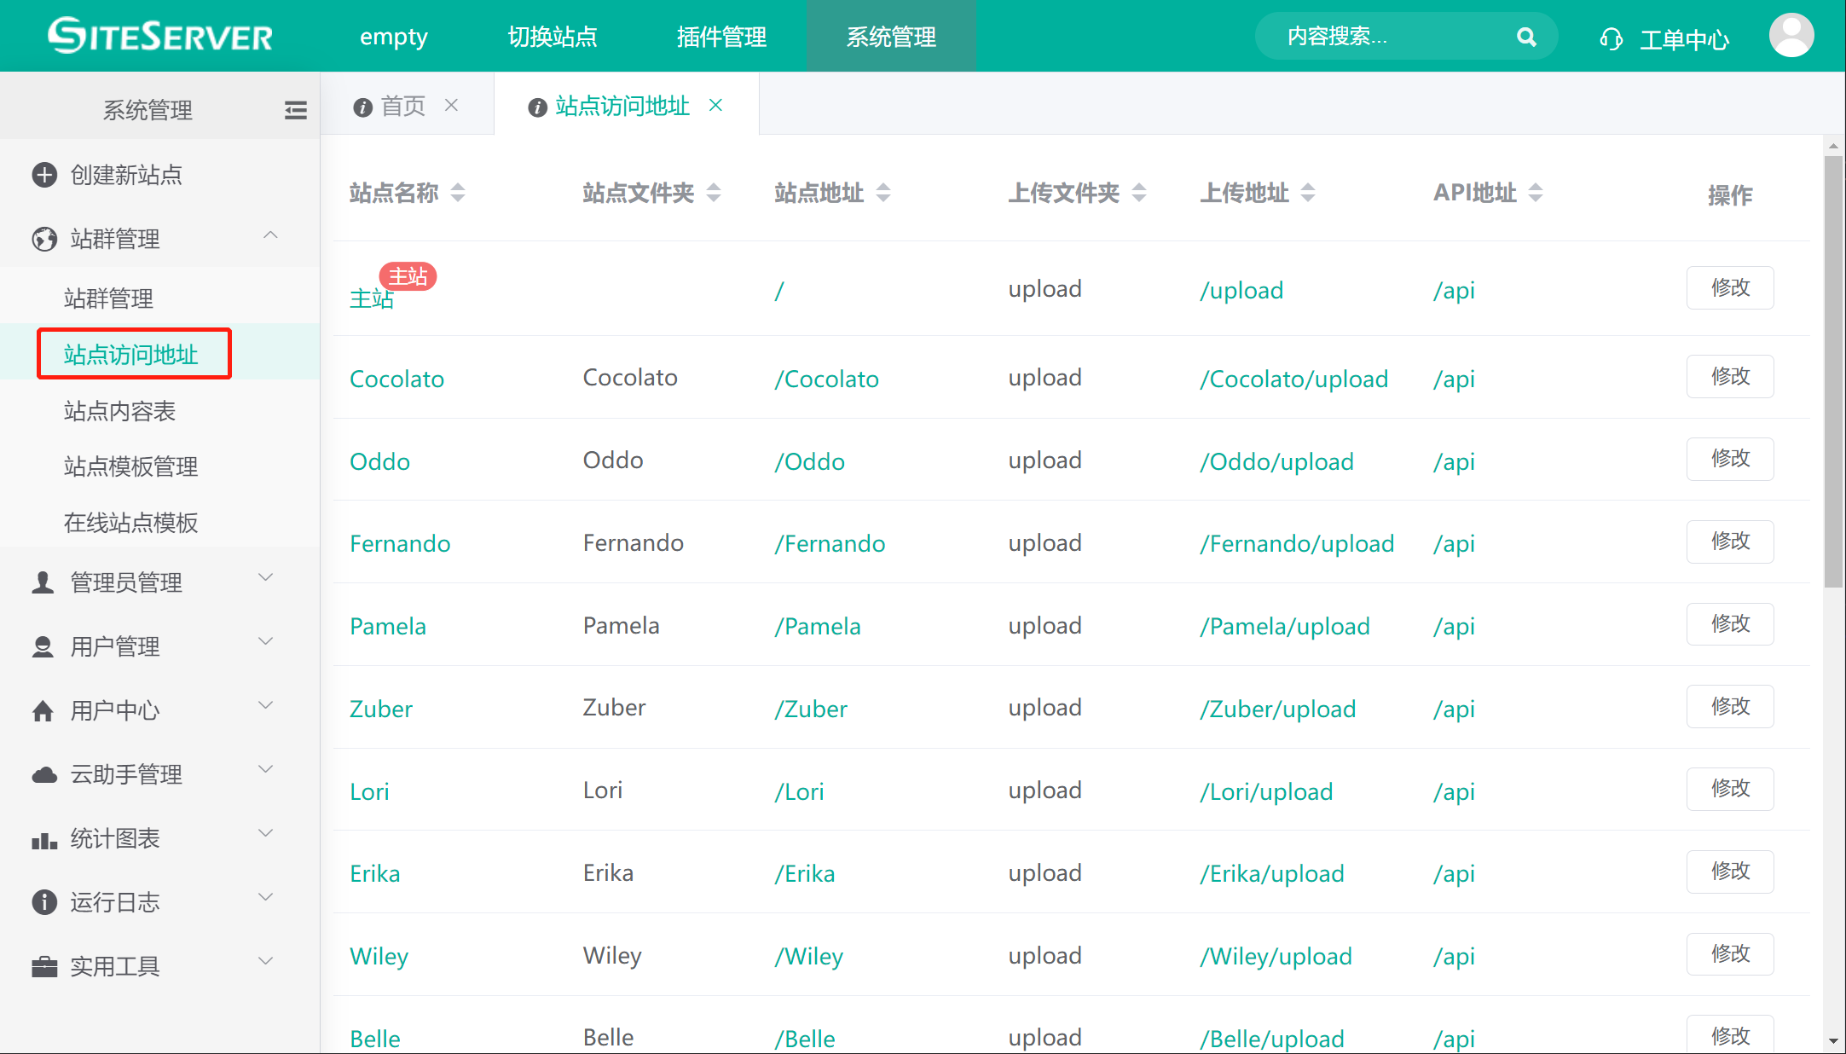The height and width of the screenshot is (1054, 1846).
Task: Click the 工单中心 headset icon
Action: coord(1611,39)
